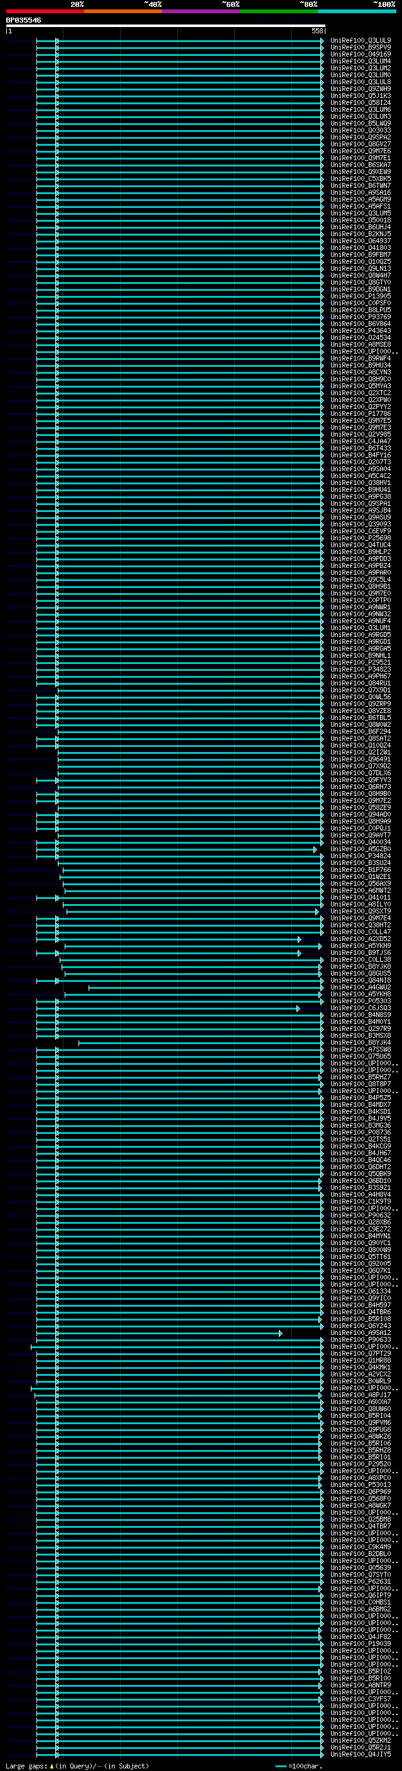Select the UniRef100_Q9M7E6 entry
Viewport: 402px width, 1771px height.
coord(361,151)
